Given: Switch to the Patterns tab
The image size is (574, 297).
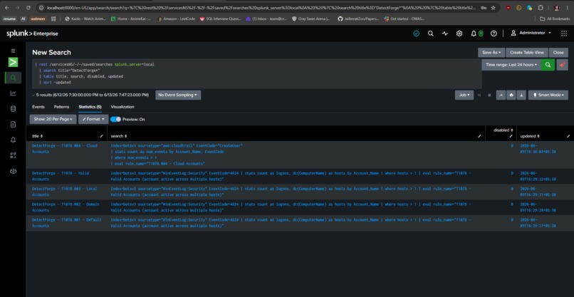Looking at the screenshot, I should click(x=61, y=107).
